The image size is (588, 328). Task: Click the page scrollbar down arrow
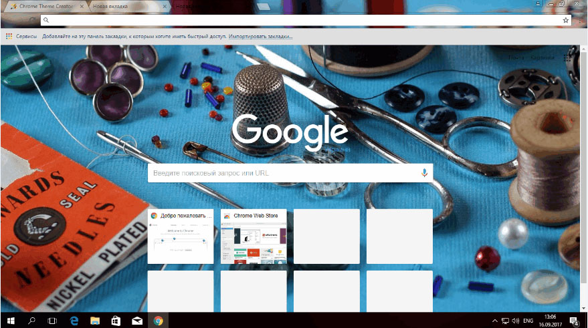584,309
